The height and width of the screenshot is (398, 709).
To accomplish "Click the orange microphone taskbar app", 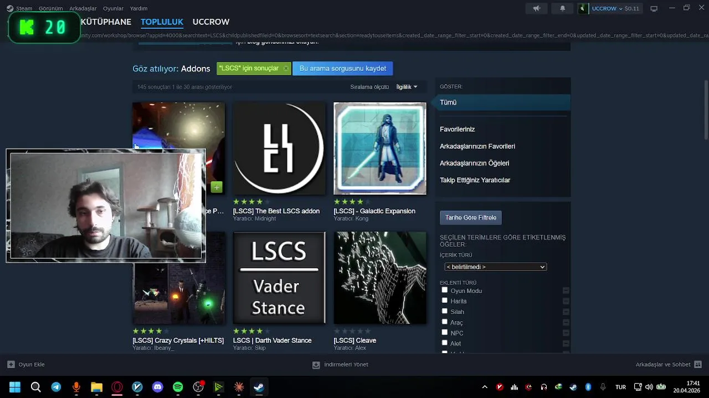I will 76,387.
